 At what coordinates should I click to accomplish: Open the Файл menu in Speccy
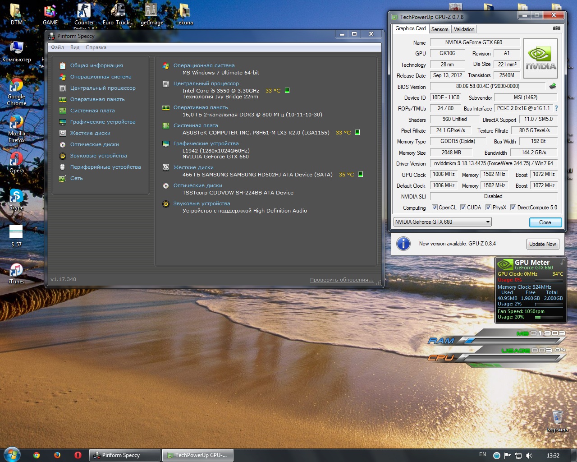(57, 47)
